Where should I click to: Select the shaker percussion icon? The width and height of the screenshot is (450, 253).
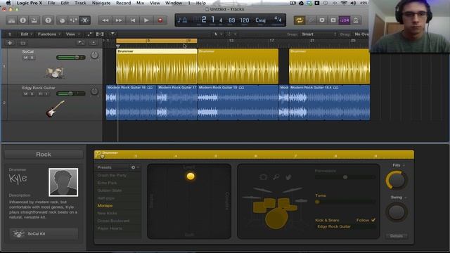276,177
